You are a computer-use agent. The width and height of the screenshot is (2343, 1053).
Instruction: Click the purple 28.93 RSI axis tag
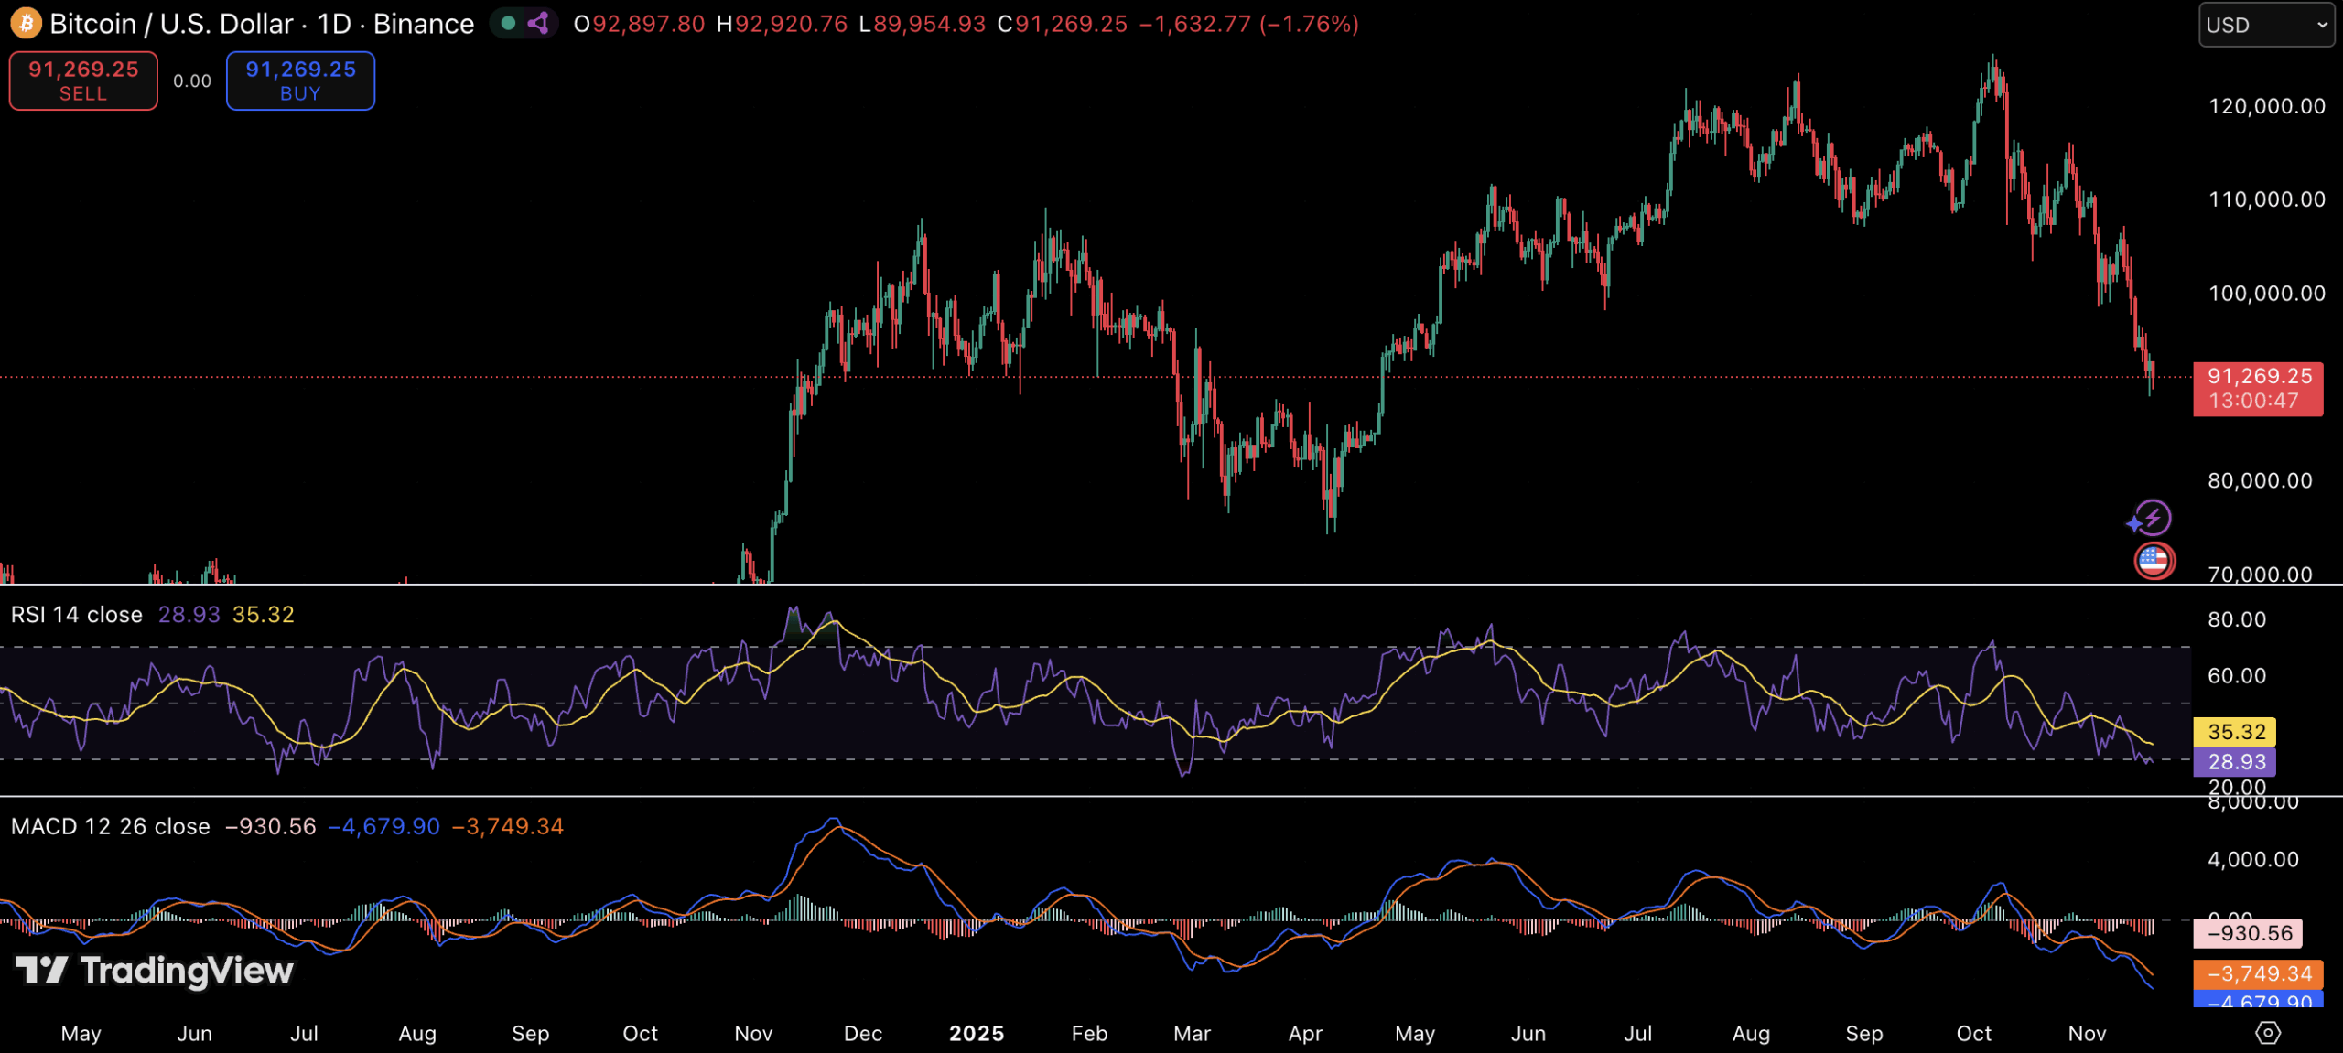pyautogui.click(x=2235, y=762)
